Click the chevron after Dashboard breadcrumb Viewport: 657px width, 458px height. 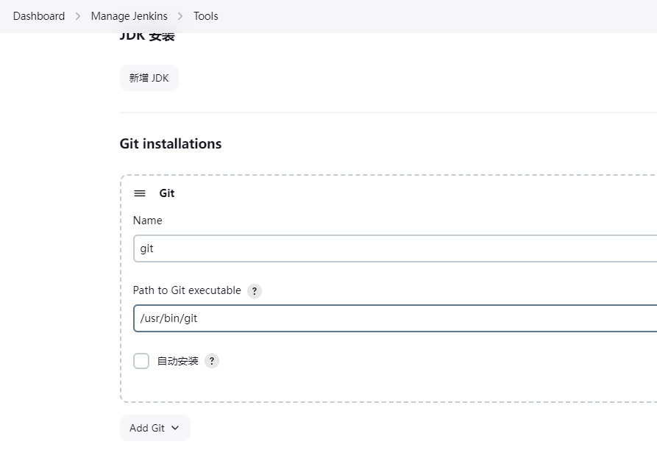[78, 16]
